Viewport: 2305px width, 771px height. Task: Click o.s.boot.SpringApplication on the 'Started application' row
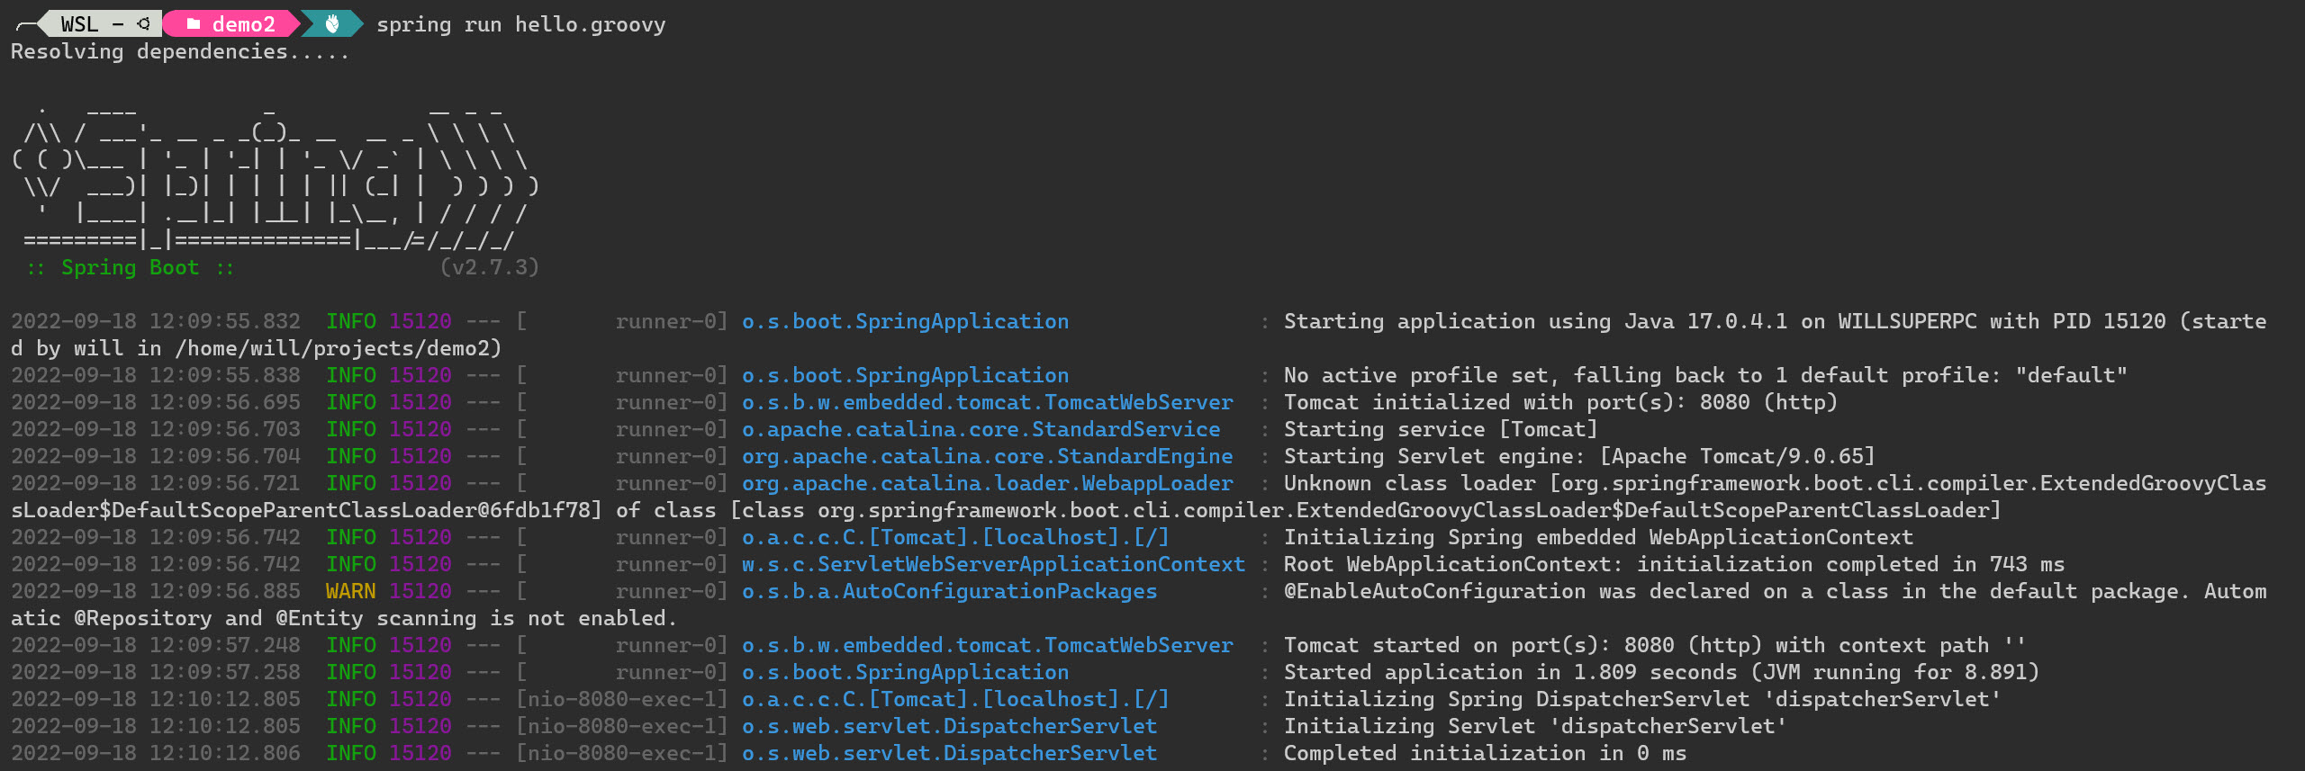click(x=906, y=672)
